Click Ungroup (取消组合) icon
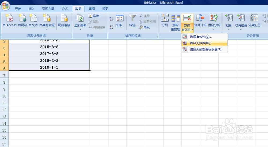This screenshot has width=268, height=147. tap(241, 18)
